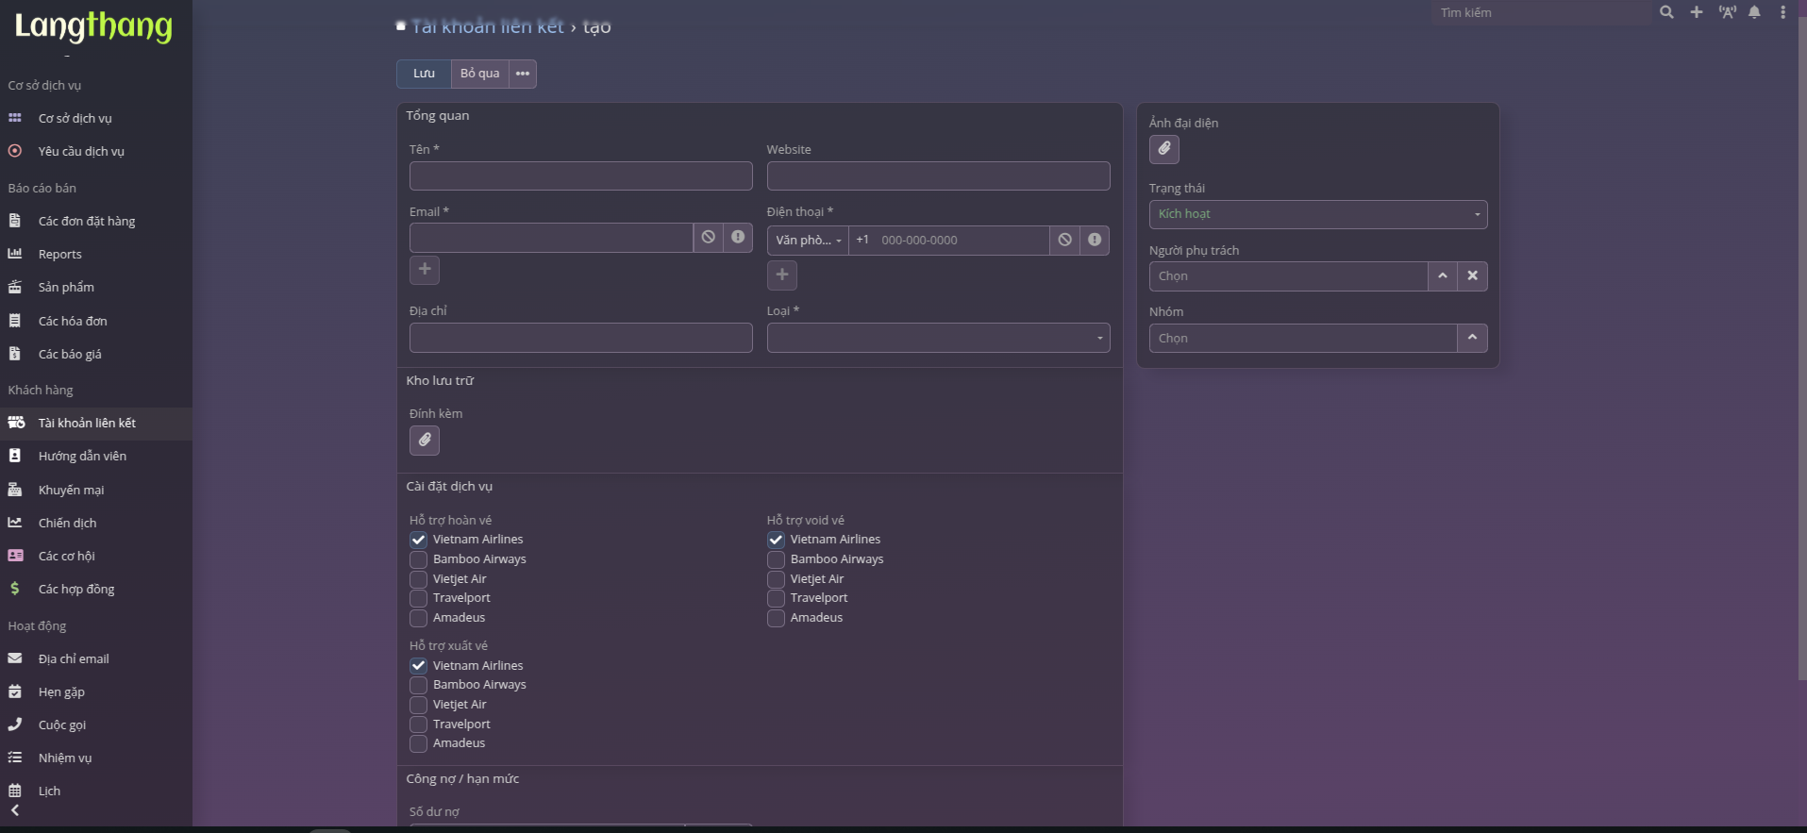Open the notifications bell

(x=1754, y=12)
